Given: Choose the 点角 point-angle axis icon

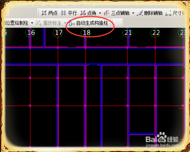Looking at the screenshot, I should click(x=83, y=13).
